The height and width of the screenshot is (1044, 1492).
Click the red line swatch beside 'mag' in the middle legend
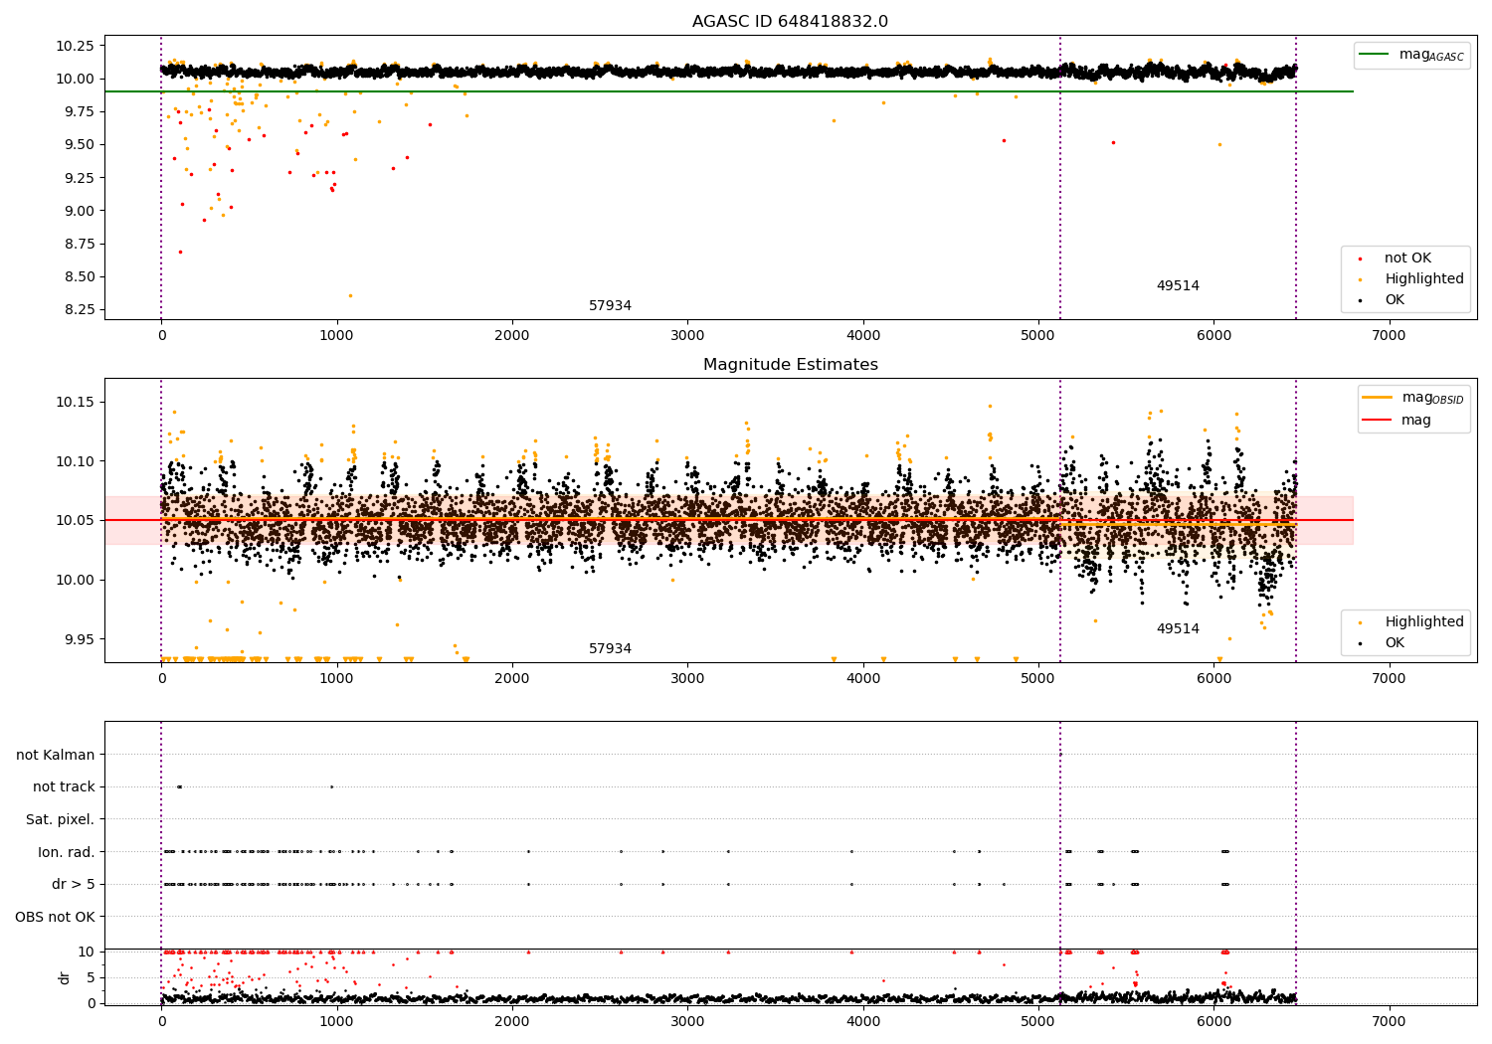point(1377,420)
